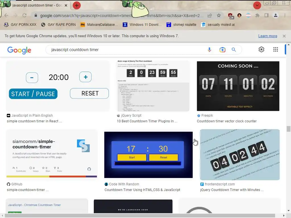
Task: Open the blue 17:30 timer thumbnail
Action: click(x=148, y=155)
